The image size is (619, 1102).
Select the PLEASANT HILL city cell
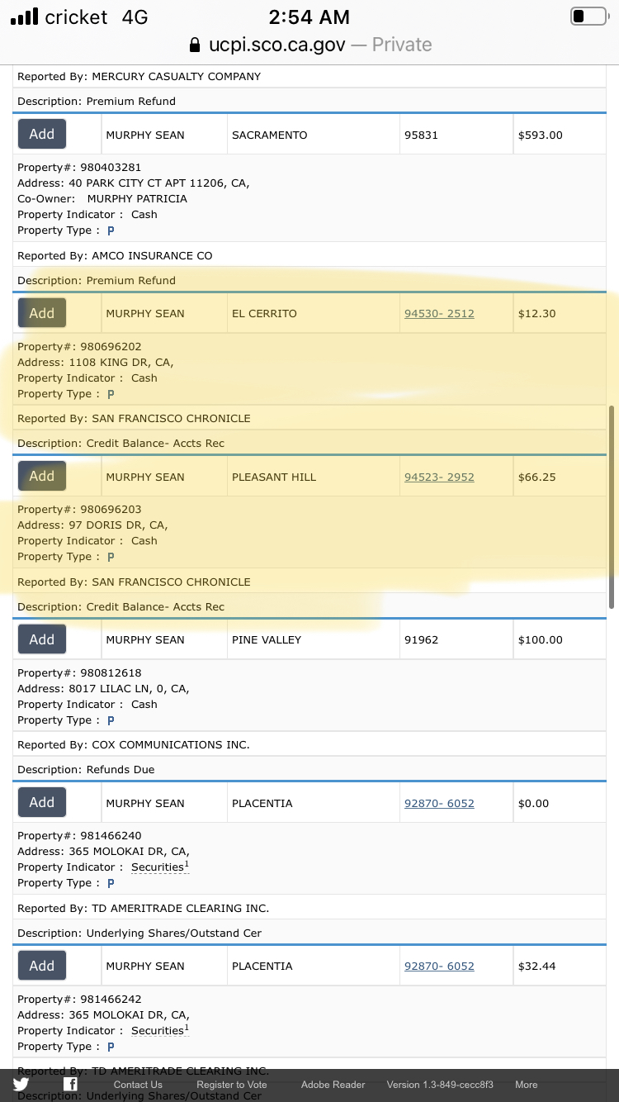click(x=313, y=477)
